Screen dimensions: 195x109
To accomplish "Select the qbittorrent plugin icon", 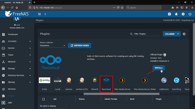I will (164, 80).
